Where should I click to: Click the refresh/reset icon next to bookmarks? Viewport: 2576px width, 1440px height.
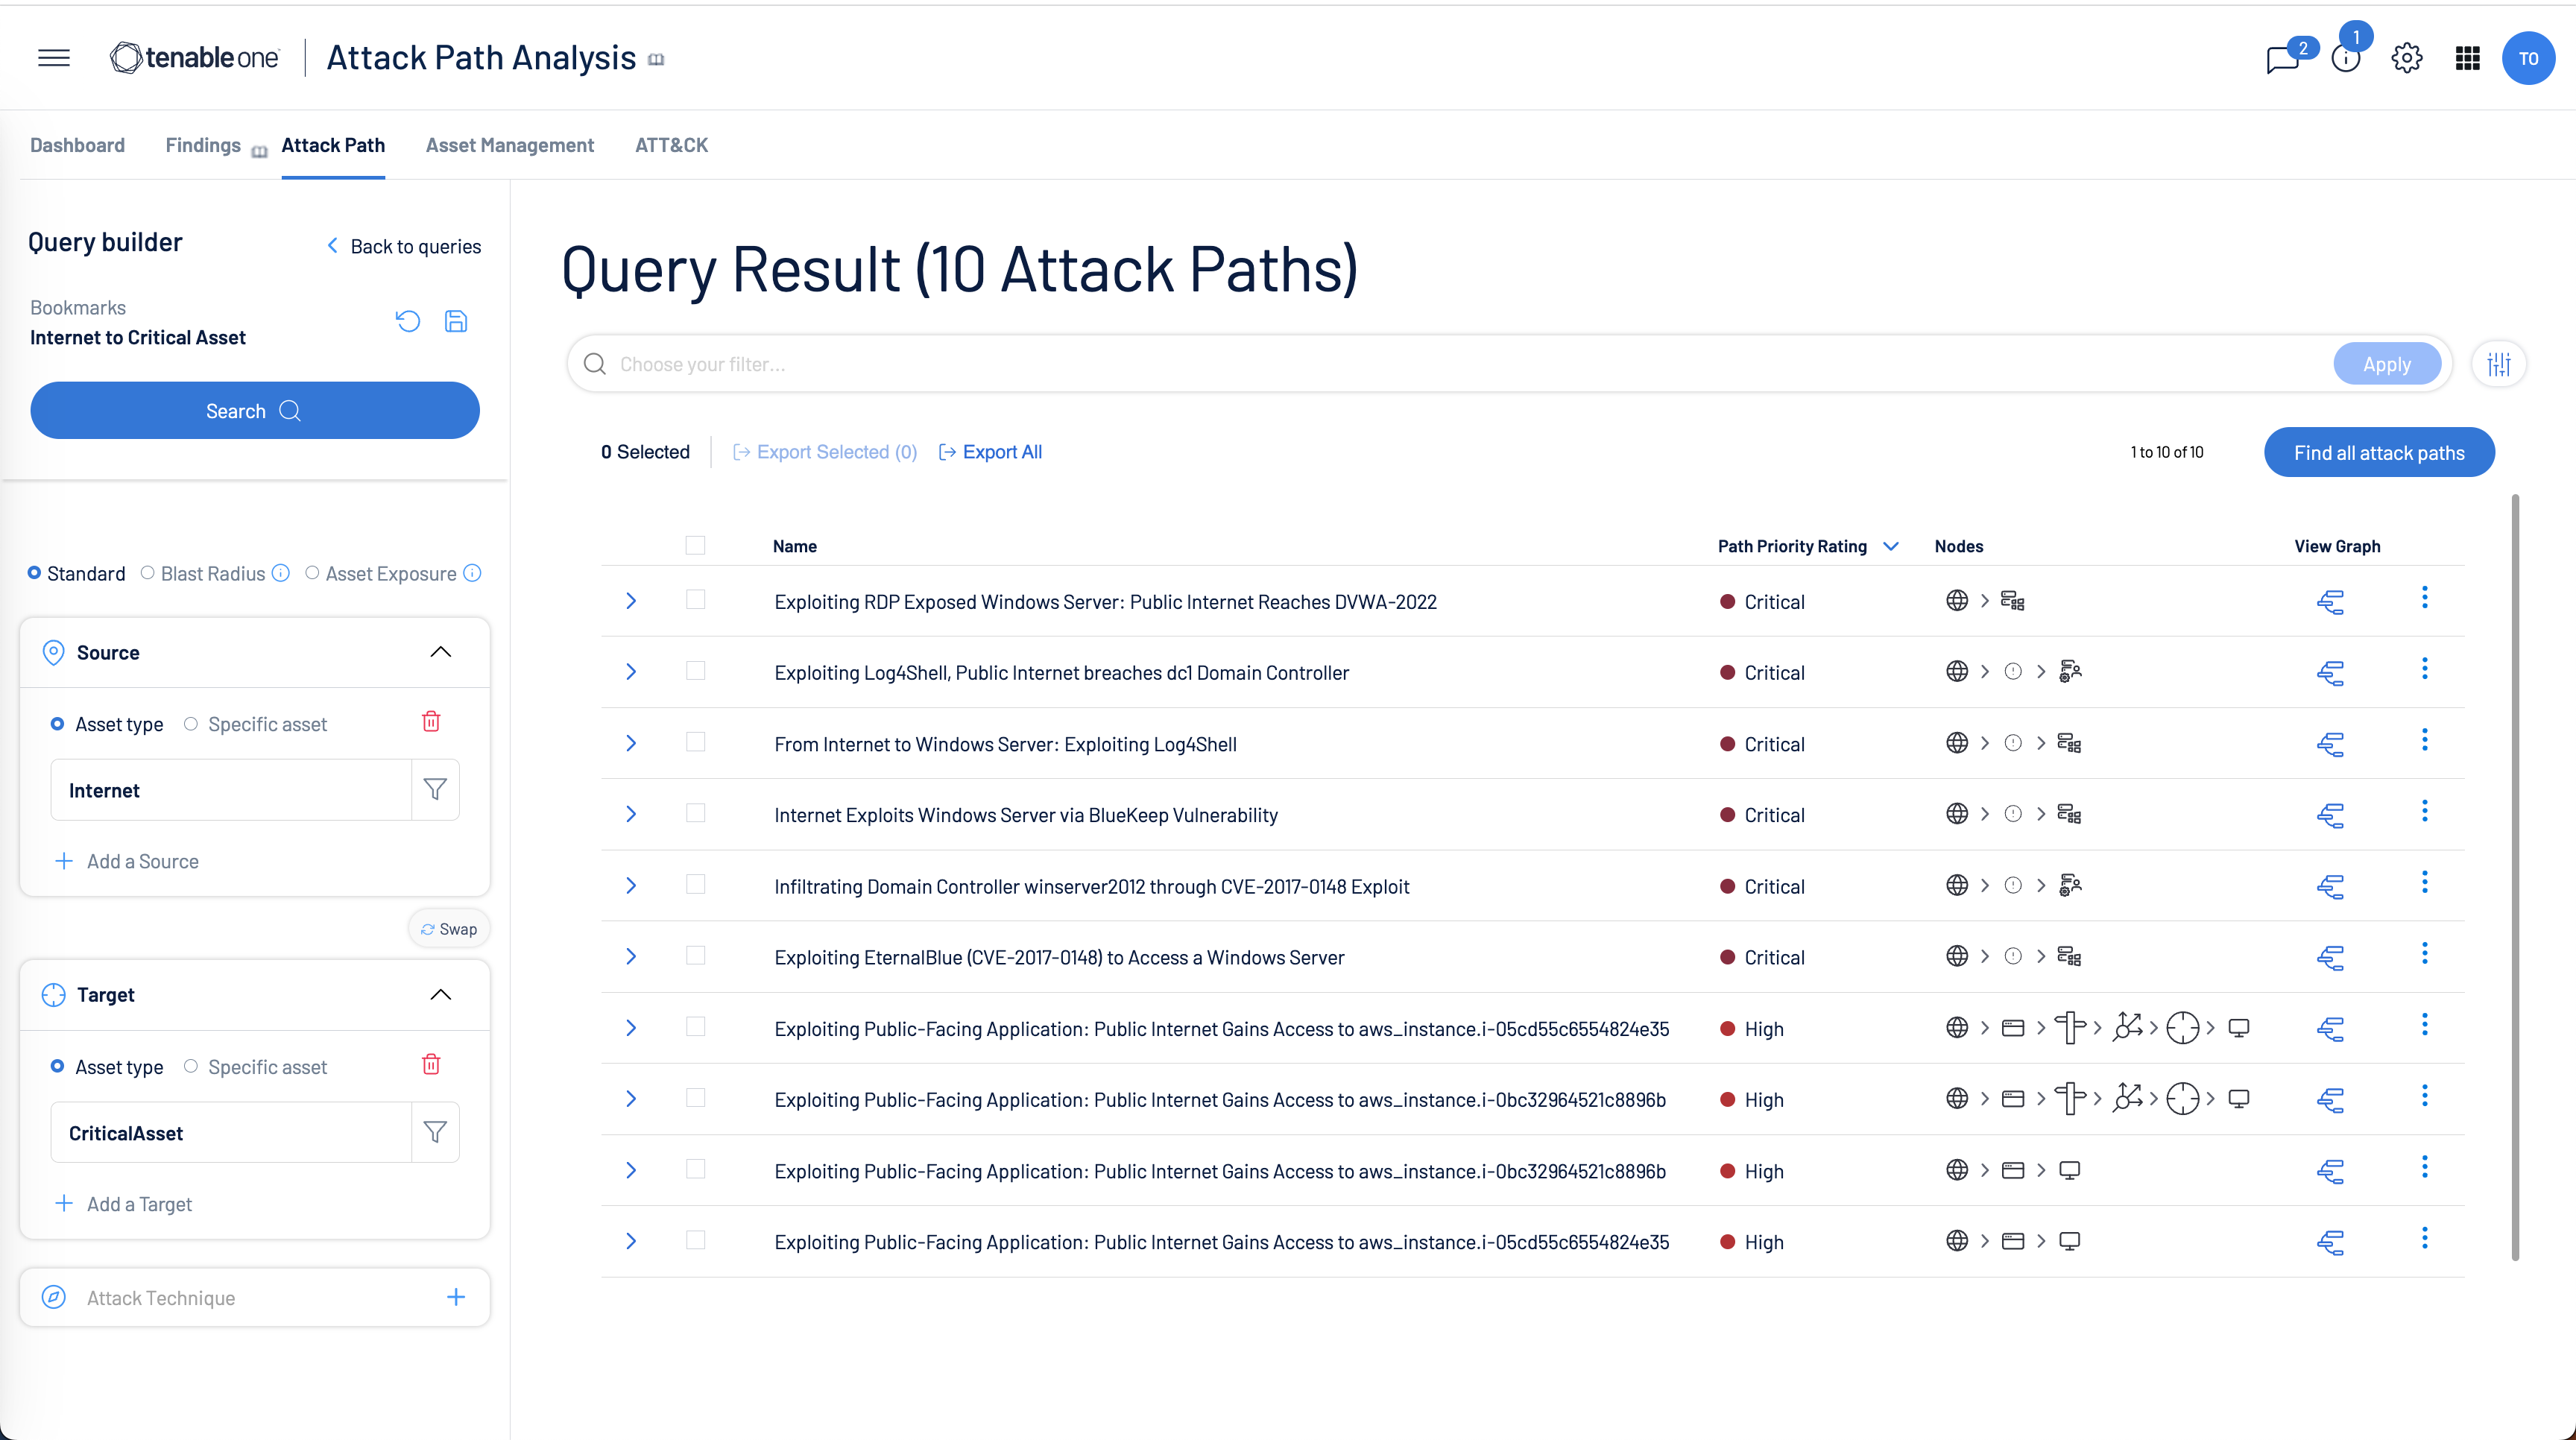coord(408,320)
